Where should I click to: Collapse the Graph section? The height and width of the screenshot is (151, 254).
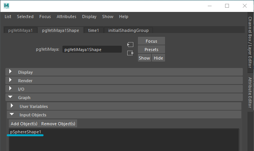click(x=124, y=97)
